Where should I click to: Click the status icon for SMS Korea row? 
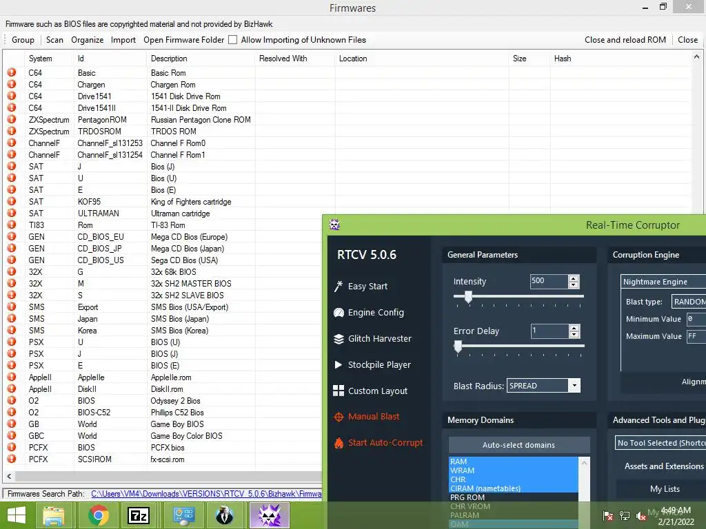point(12,330)
